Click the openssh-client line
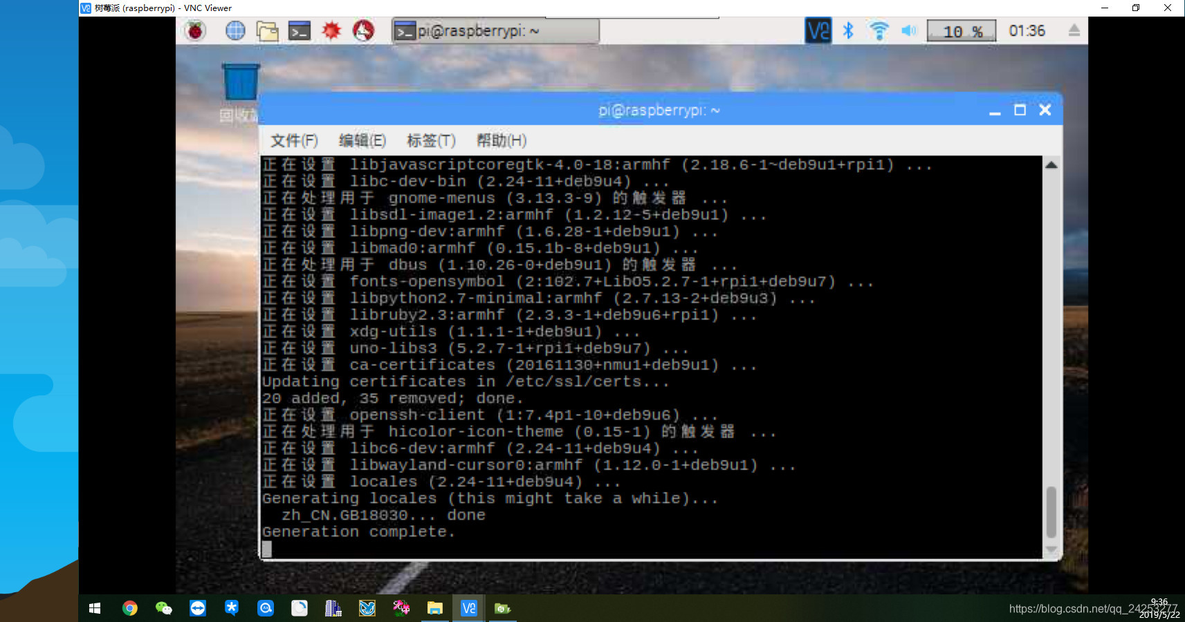This screenshot has height=622, width=1185. [x=490, y=415]
